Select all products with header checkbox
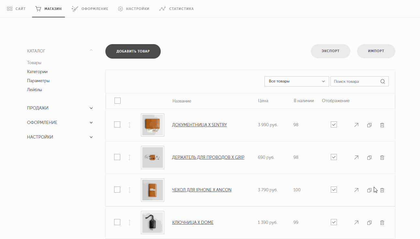This screenshot has height=239, width=420. (117, 101)
